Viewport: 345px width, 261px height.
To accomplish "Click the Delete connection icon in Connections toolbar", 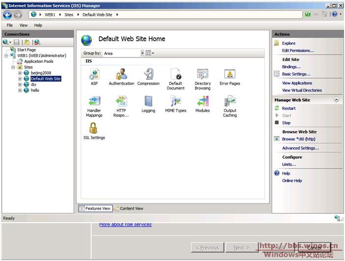I will (x=37, y=42).
